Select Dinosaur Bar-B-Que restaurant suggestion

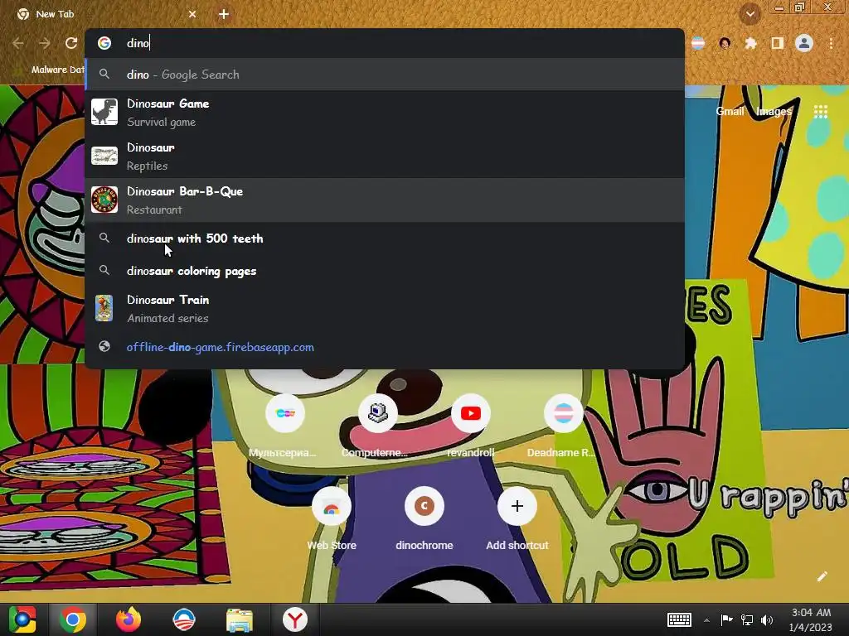point(385,200)
